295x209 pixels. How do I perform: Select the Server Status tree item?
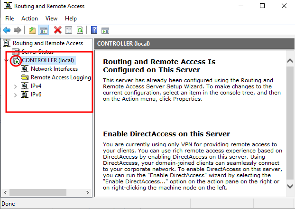pos(37,52)
